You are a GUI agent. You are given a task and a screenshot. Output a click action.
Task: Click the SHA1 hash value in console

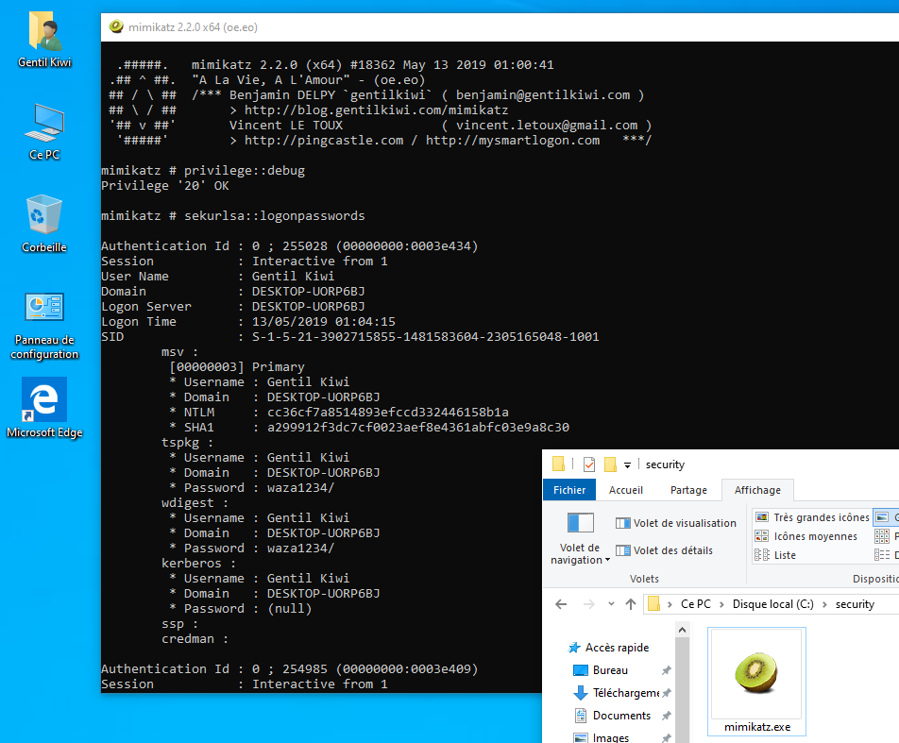(418, 427)
